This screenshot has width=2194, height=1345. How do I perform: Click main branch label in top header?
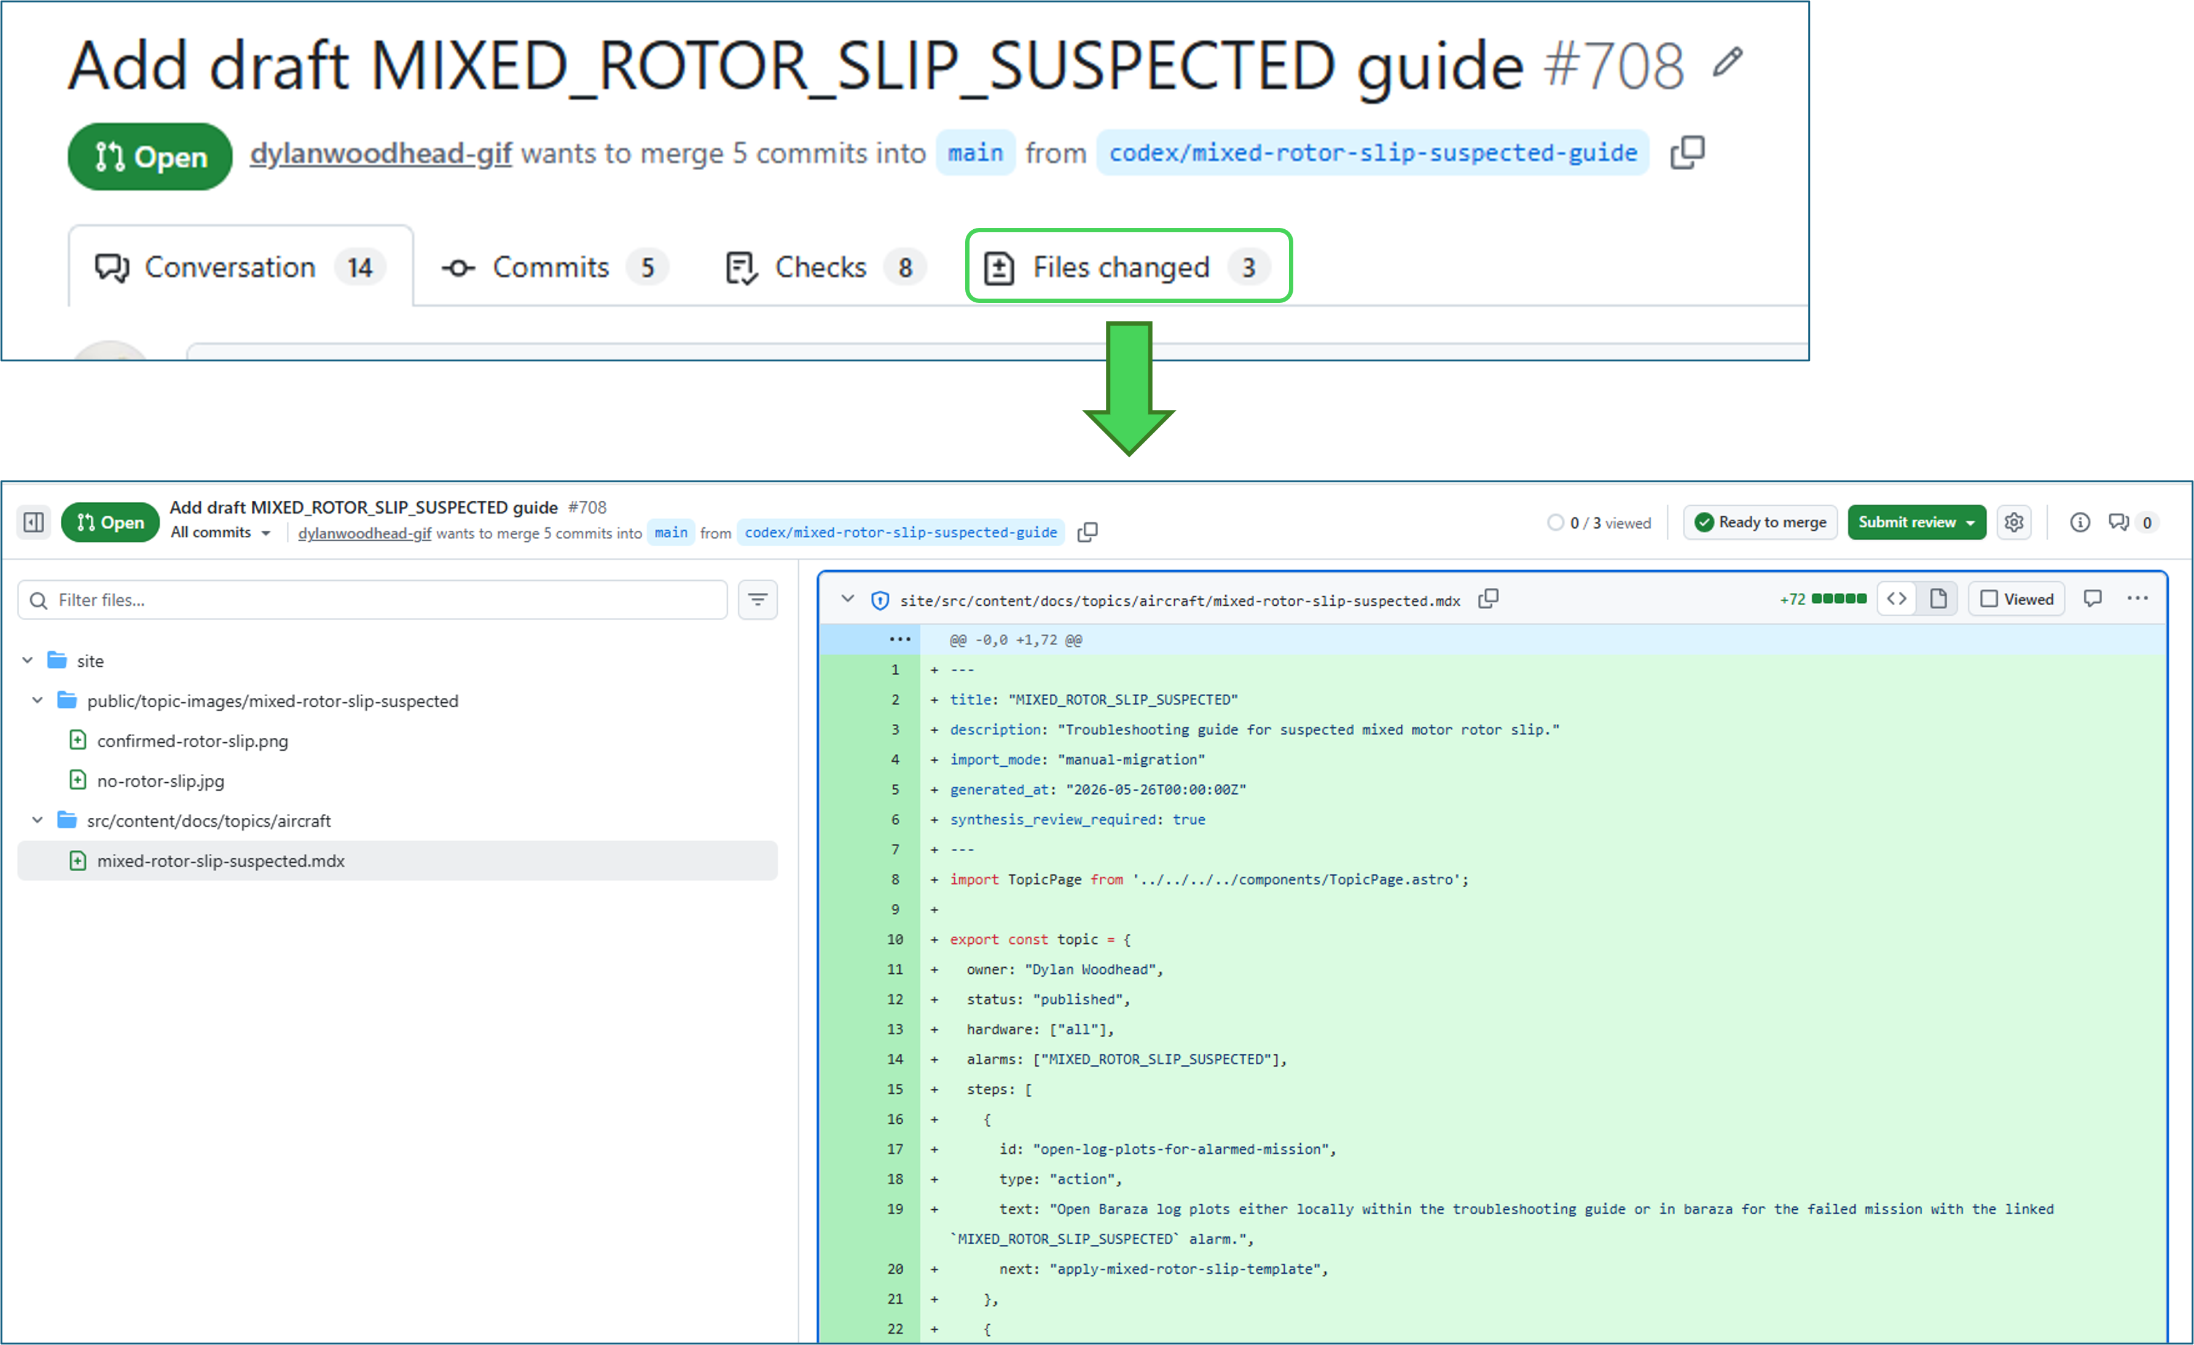pos(975,153)
